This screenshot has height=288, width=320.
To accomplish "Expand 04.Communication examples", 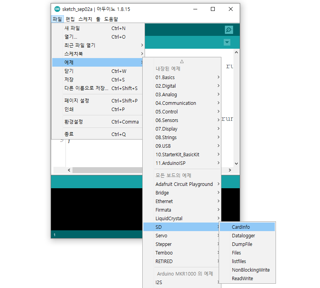I will [x=182, y=103].
